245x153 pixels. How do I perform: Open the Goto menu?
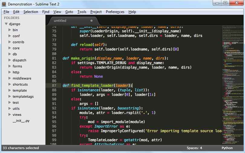(x=69, y=12)
